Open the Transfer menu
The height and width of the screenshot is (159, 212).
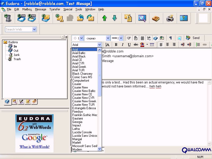(x=55, y=9)
